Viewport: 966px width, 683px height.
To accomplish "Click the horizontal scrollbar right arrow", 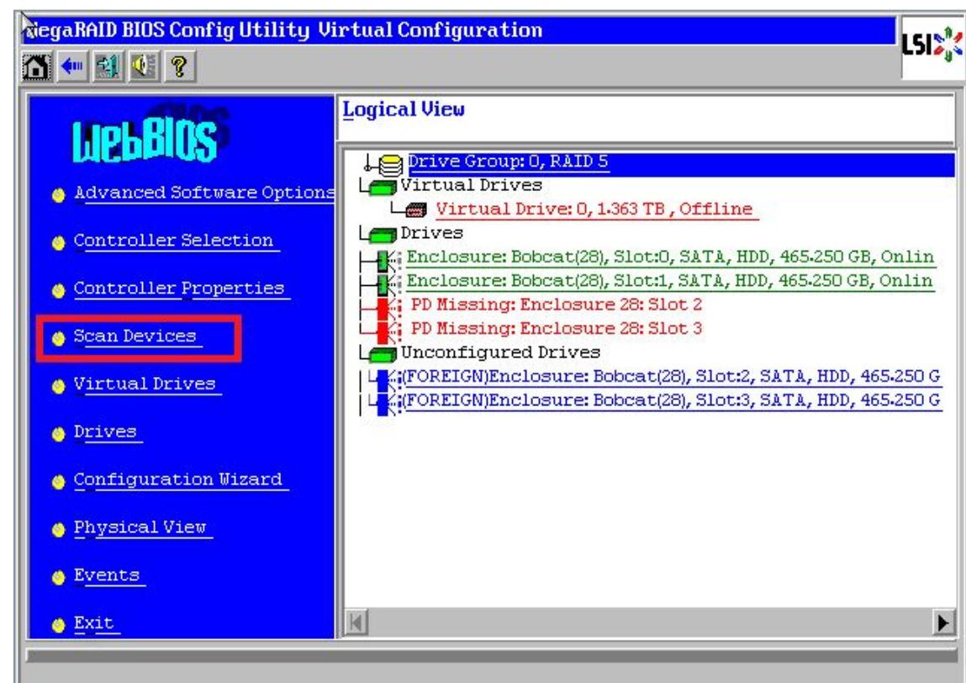I will coord(943,622).
